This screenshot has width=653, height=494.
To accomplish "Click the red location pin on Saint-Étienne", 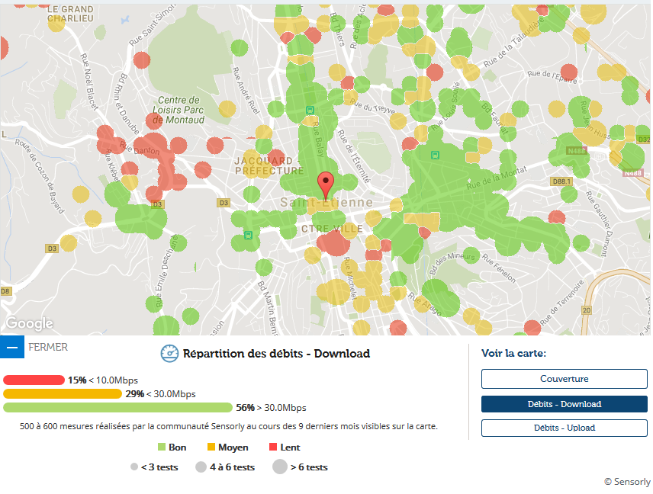I will (326, 183).
